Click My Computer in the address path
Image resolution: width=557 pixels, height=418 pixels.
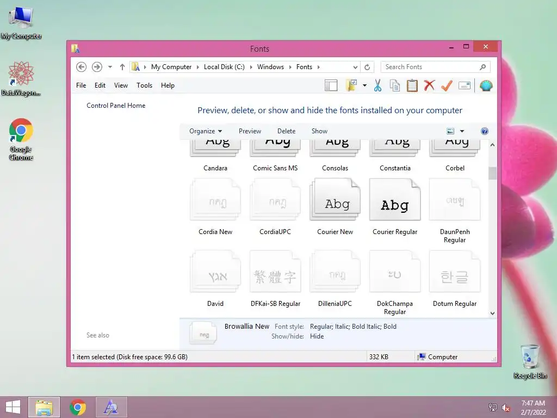tap(171, 67)
